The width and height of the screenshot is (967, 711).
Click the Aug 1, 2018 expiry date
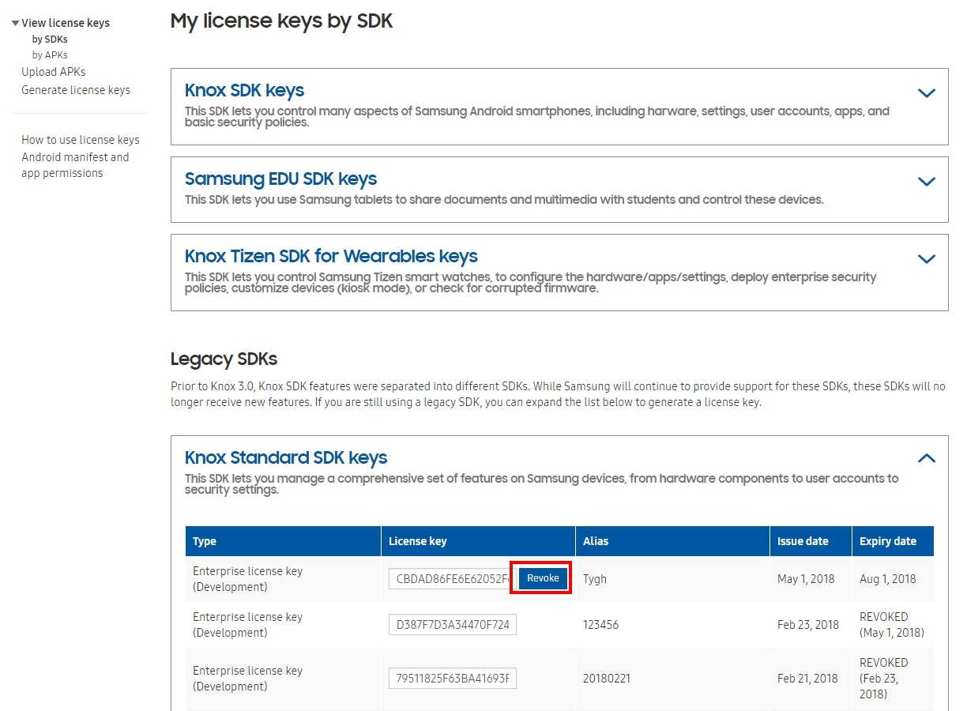[x=888, y=579]
